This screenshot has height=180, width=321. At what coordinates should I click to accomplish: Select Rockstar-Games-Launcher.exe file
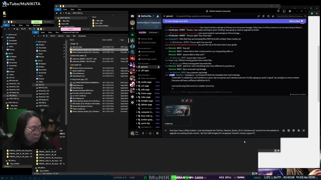(83, 68)
